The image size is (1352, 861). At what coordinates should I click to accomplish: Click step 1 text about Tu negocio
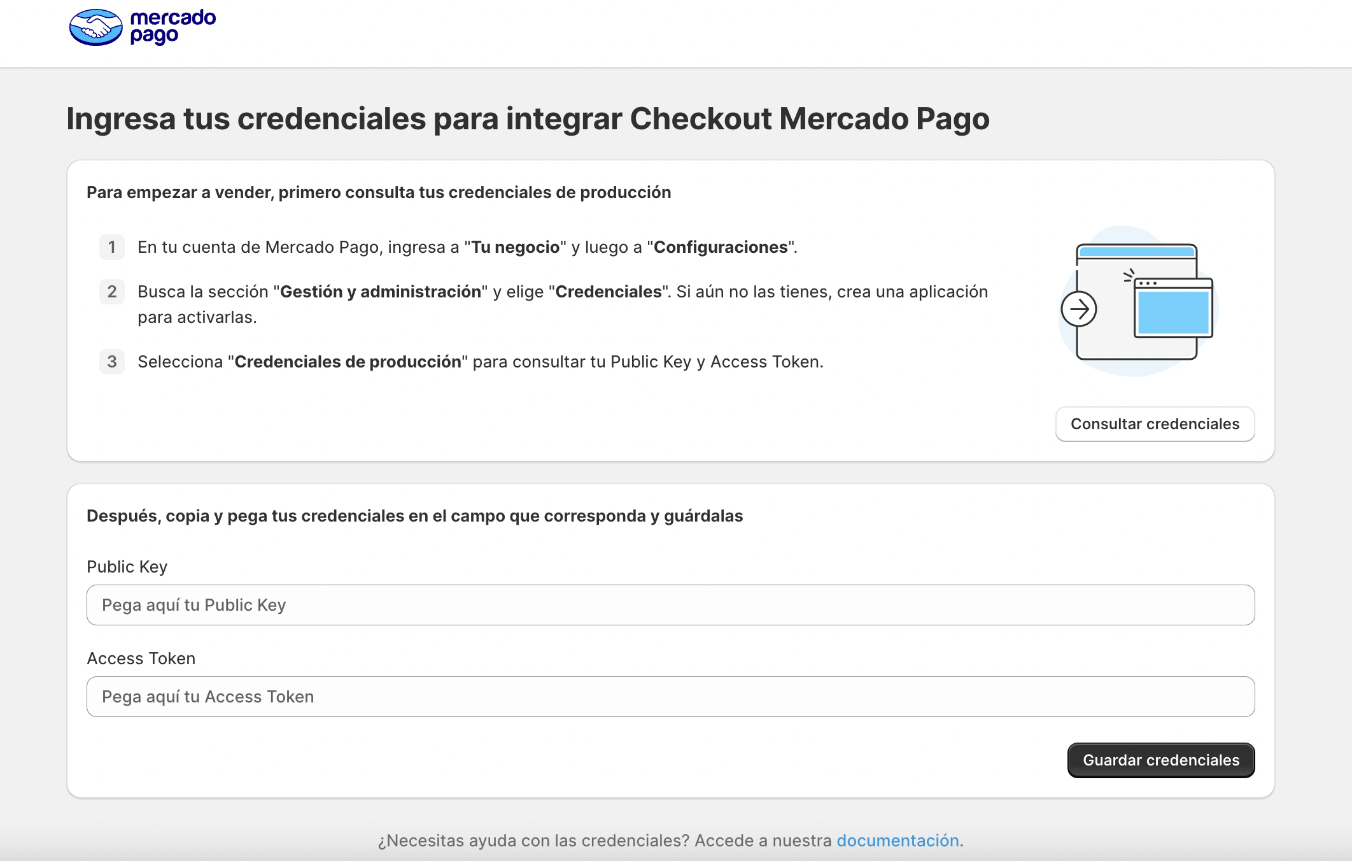467,247
